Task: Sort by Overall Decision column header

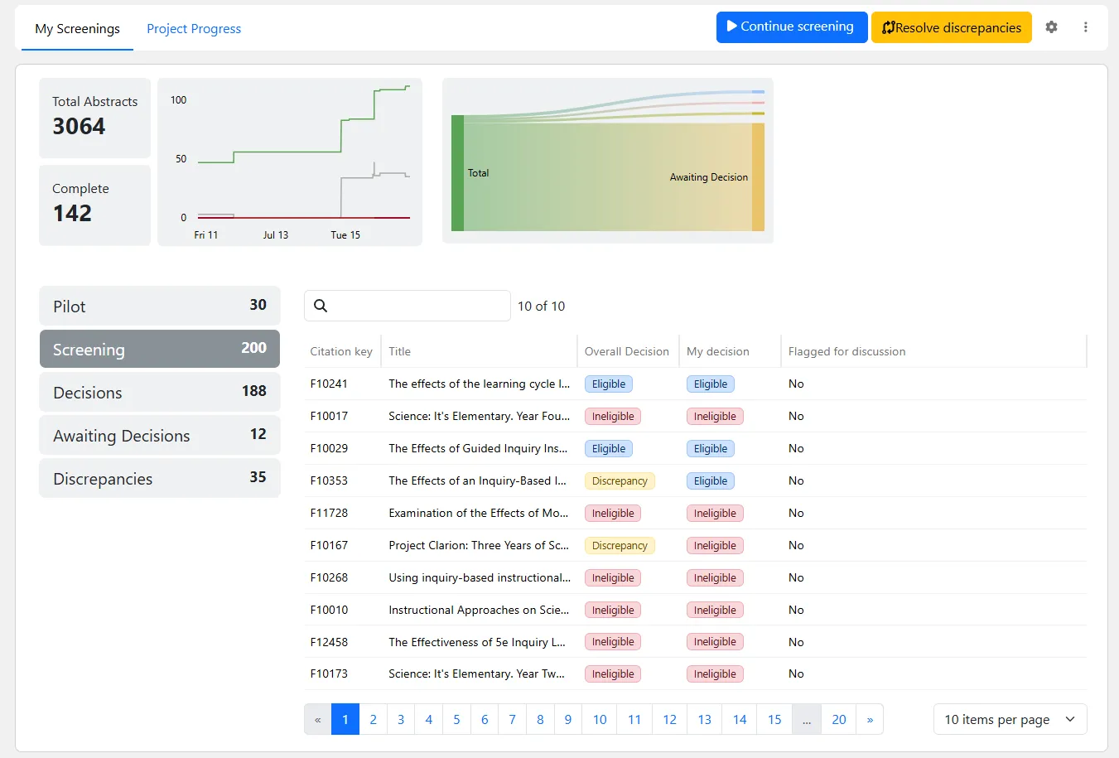Action: [x=626, y=351]
